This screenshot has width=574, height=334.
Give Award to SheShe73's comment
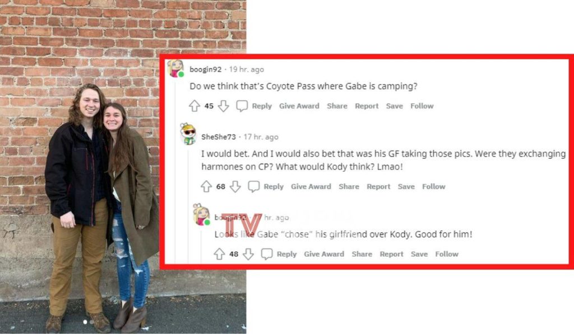point(311,186)
